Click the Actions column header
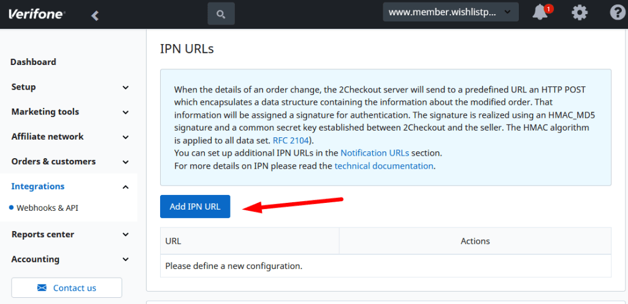 click(x=475, y=241)
